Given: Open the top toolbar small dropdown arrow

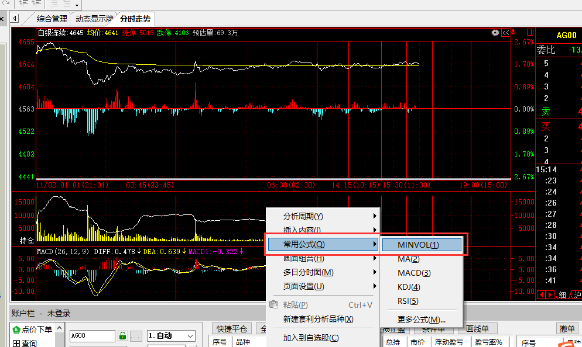Looking at the screenshot, I should pyautogui.click(x=77, y=5).
